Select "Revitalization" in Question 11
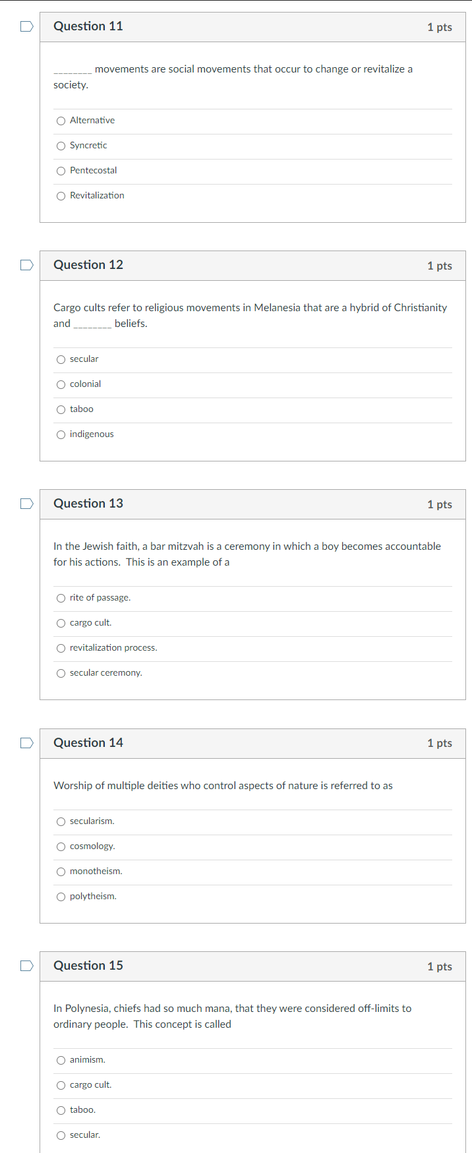 pos(61,195)
